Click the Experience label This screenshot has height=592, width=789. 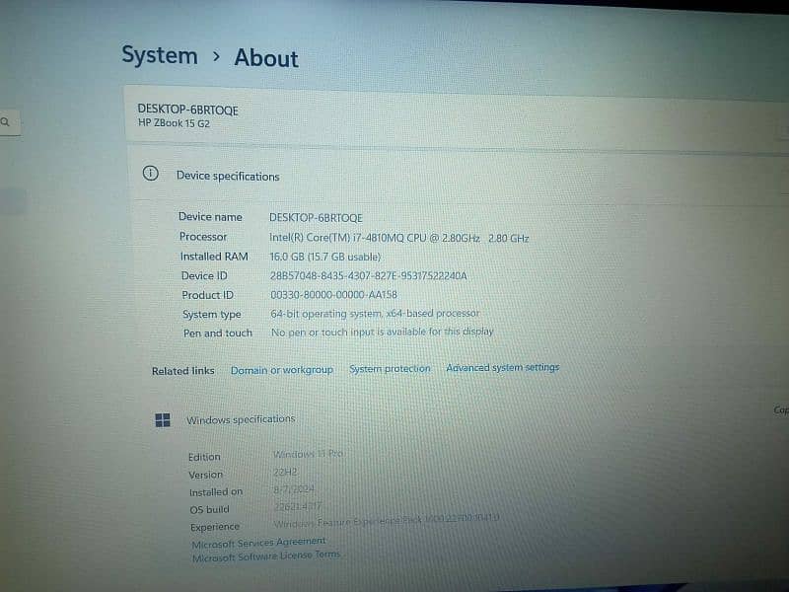pos(215,527)
